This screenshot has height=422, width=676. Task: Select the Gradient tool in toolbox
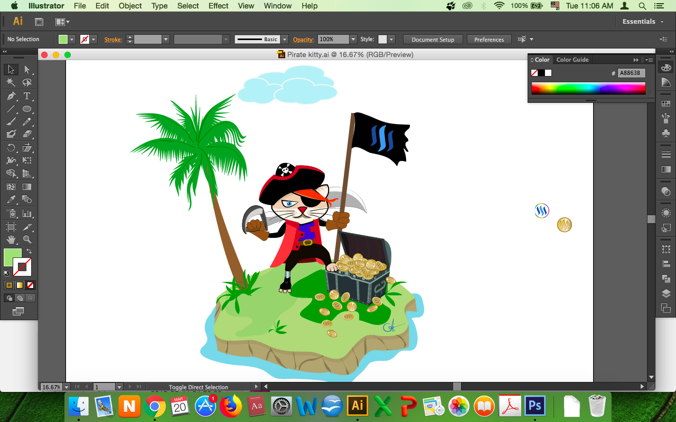27,187
